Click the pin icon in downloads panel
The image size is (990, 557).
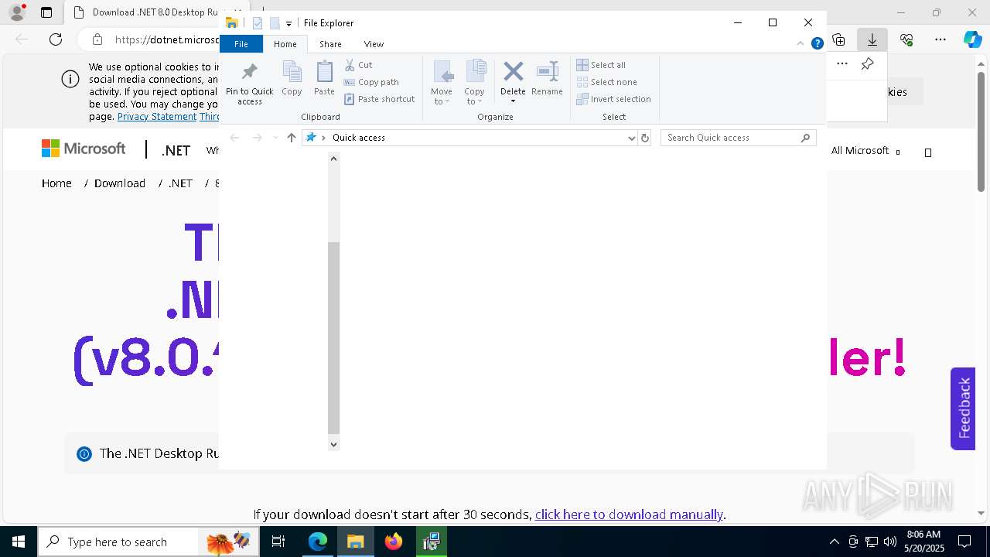(x=867, y=64)
